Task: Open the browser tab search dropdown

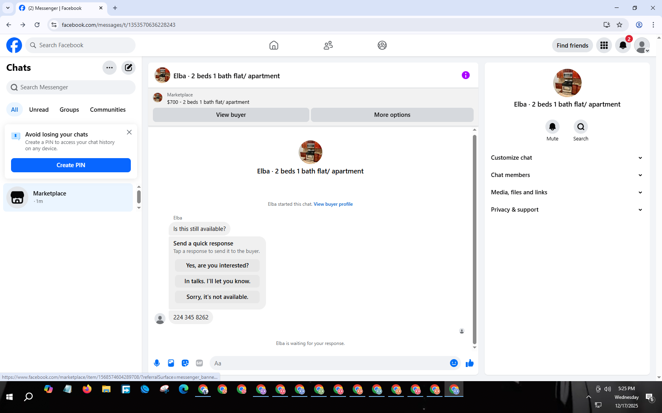Action: 8,8
